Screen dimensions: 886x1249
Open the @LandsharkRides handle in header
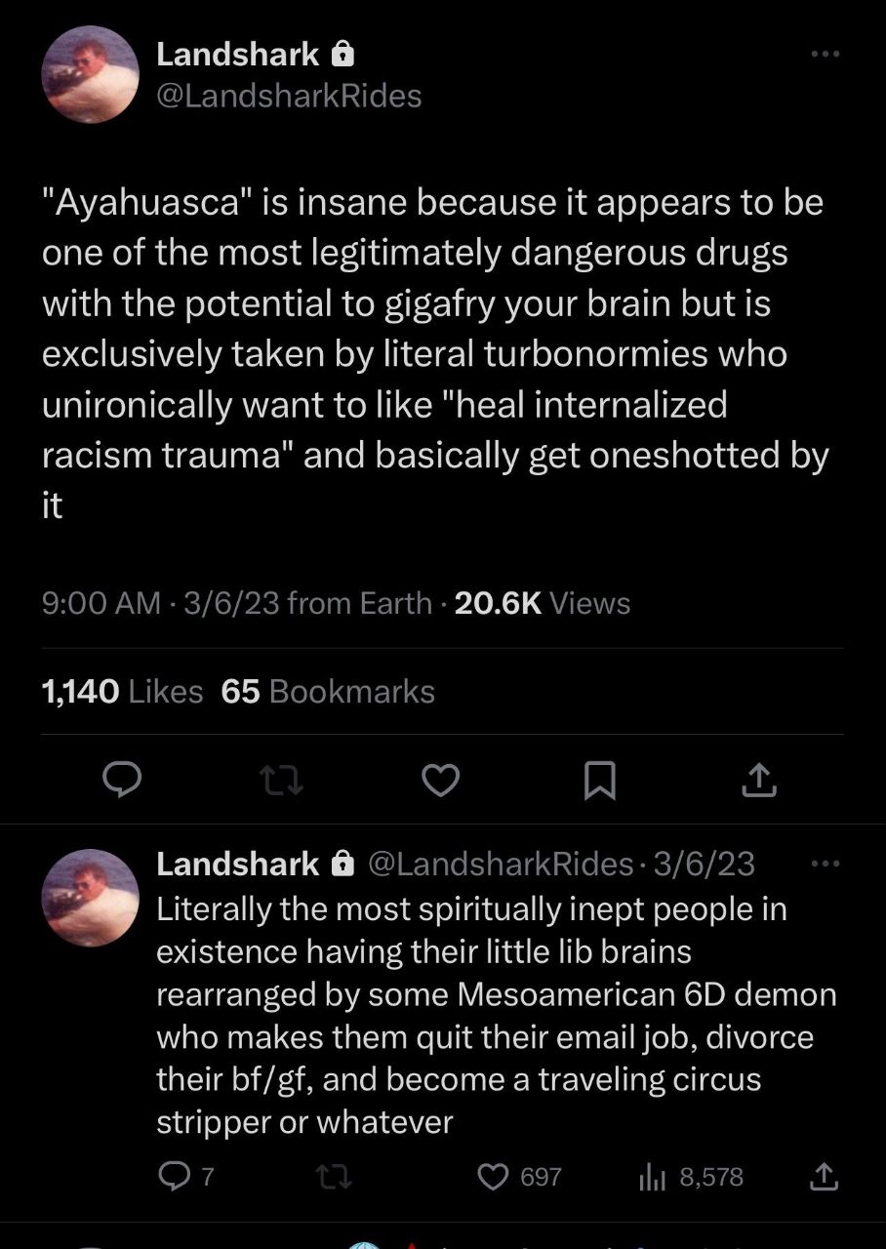coord(289,96)
